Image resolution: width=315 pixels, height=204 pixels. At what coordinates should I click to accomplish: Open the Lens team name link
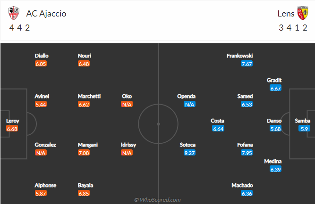[286, 14]
